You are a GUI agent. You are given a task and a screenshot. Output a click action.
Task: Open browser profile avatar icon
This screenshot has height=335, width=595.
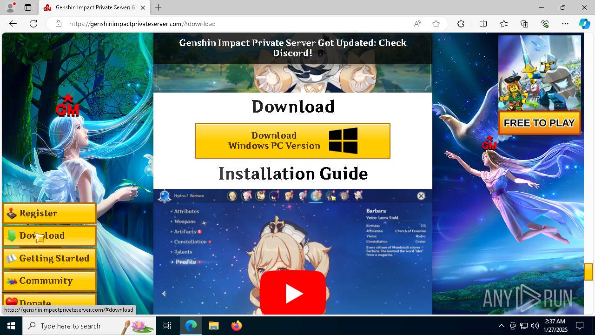pyautogui.click(x=10, y=7)
